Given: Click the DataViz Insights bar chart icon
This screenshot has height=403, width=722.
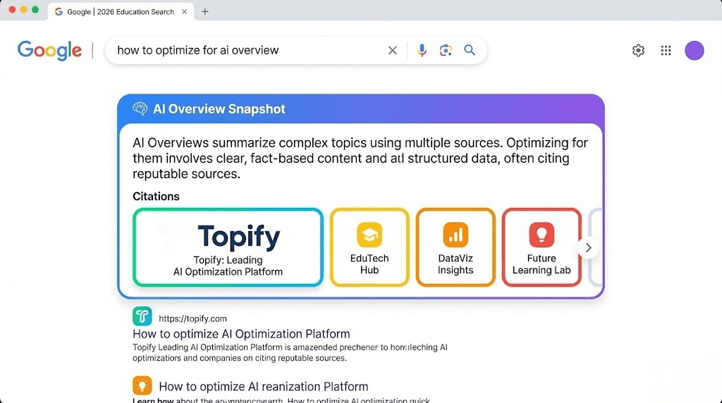Looking at the screenshot, I should click(455, 235).
